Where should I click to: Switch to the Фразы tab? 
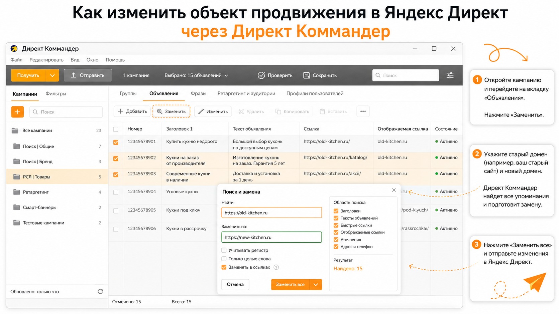coord(199,93)
